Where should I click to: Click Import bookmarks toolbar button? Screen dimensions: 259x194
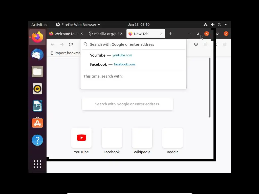click(x=65, y=53)
